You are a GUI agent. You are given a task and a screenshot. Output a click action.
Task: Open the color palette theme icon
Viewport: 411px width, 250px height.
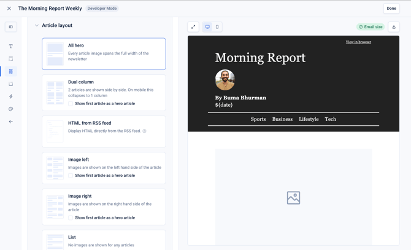tap(11, 109)
